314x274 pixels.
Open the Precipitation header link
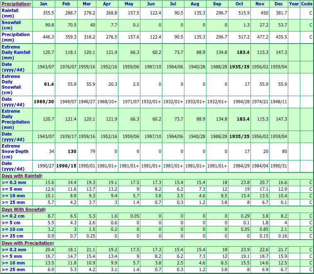[15, 4]
